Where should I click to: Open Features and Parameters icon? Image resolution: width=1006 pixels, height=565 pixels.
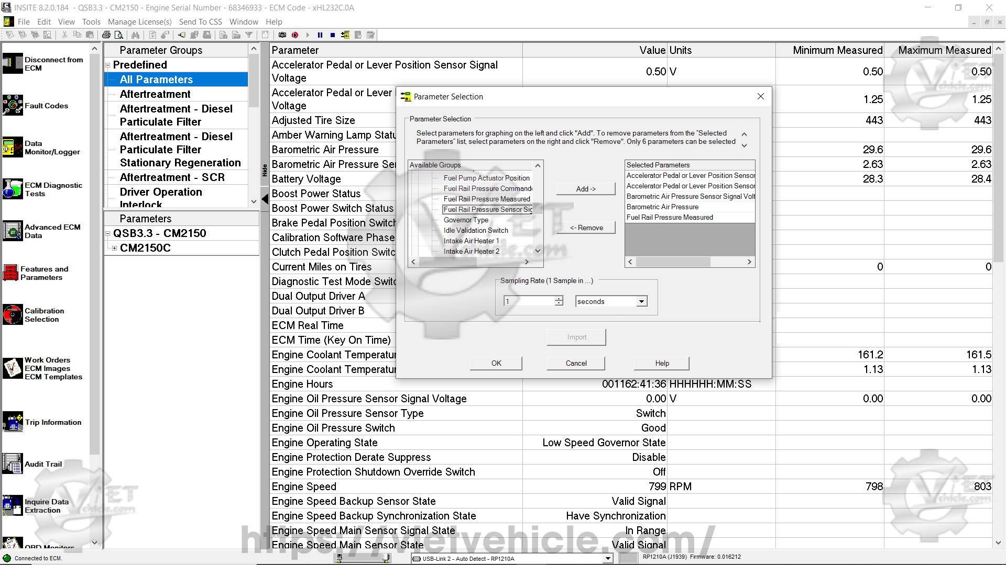11,273
